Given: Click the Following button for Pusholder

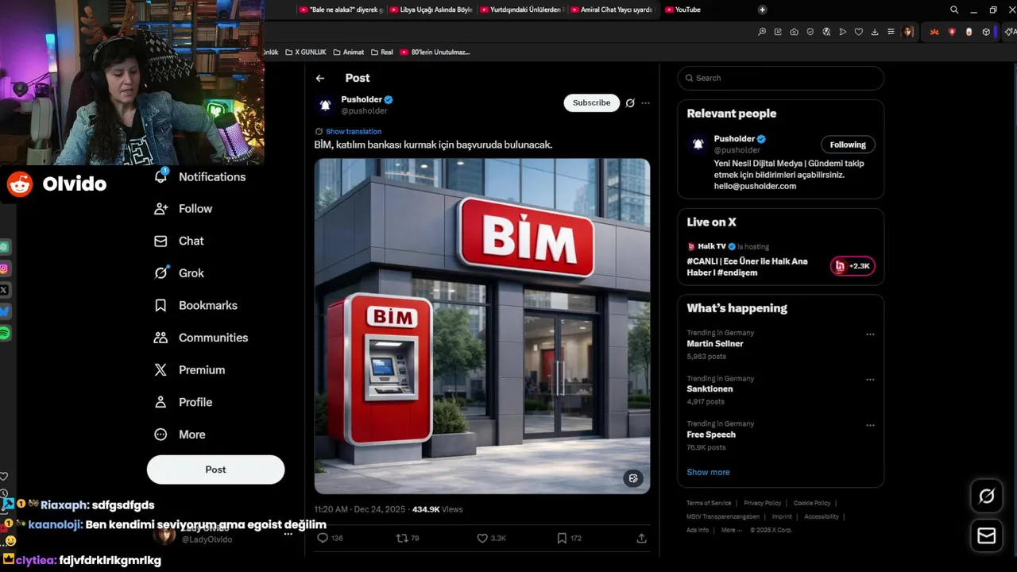Looking at the screenshot, I should click(x=848, y=145).
